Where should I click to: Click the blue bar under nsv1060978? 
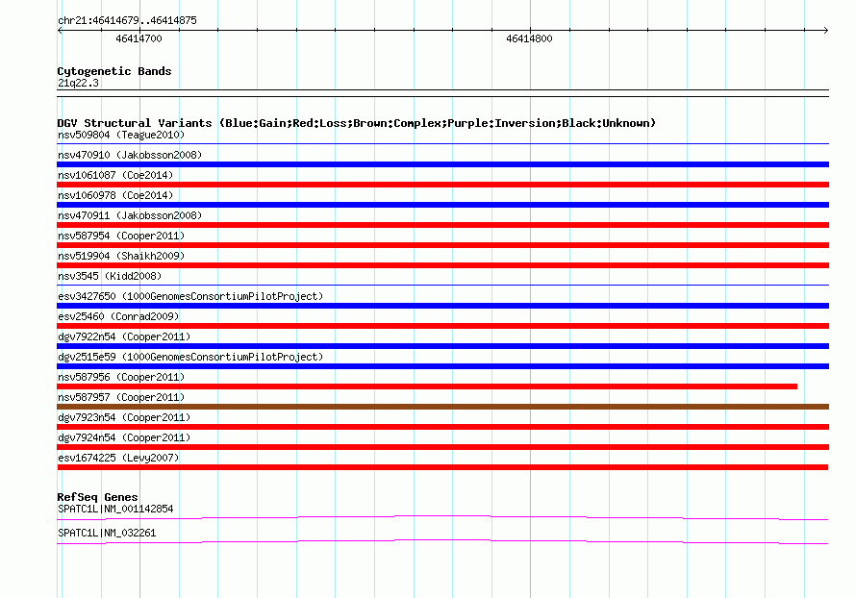click(x=442, y=205)
